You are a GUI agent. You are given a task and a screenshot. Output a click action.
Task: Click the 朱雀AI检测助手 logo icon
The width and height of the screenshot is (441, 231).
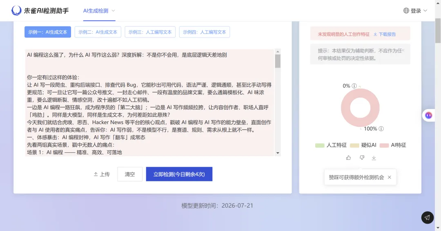pyautogui.click(x=16, y=11)
